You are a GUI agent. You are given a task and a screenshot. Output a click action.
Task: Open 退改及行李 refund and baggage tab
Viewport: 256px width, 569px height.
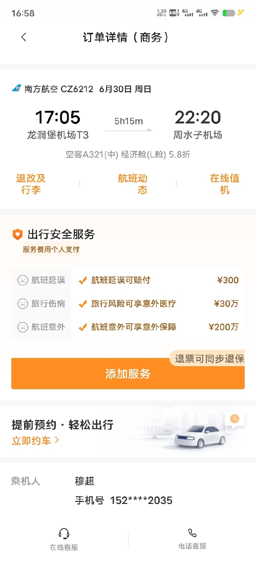coord(31,184)
